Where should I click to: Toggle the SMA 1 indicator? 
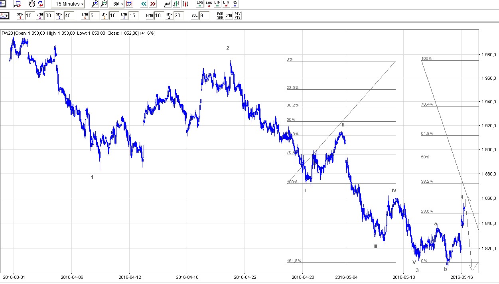point(20,16)
